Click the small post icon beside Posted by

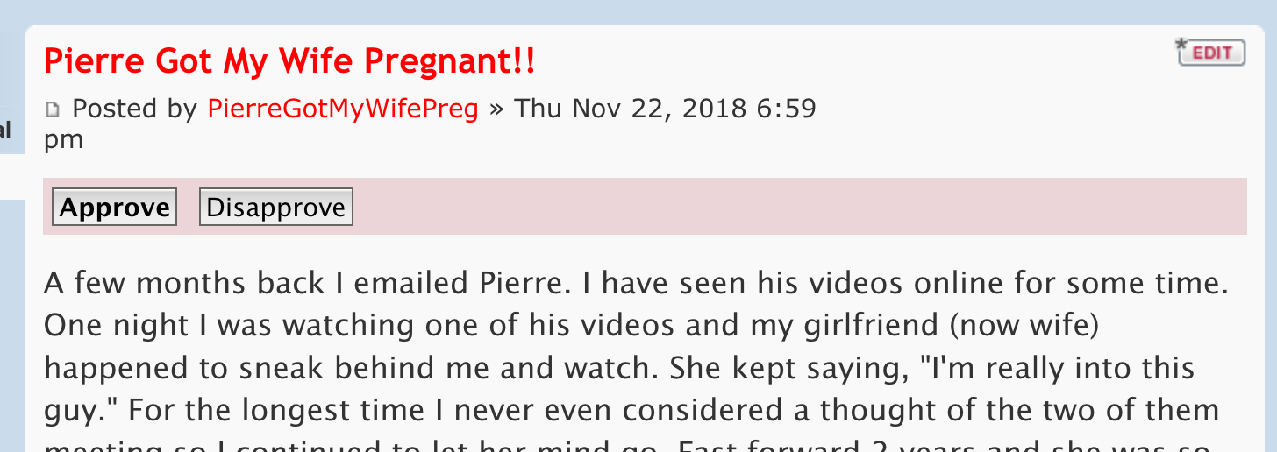coord(53,110)
